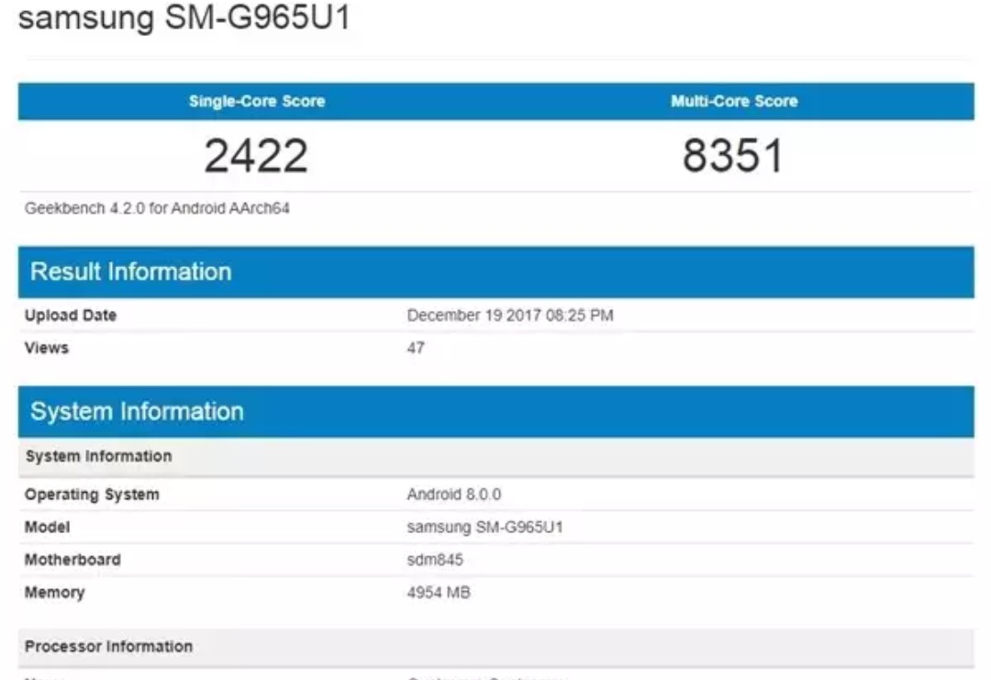Click 'Geekbench 4.2.0 for Android AArch64' text
This screenshot has width=991, height=680.
click(157, 208)
